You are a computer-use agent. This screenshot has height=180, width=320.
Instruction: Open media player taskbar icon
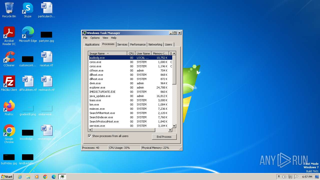(37, 177)
